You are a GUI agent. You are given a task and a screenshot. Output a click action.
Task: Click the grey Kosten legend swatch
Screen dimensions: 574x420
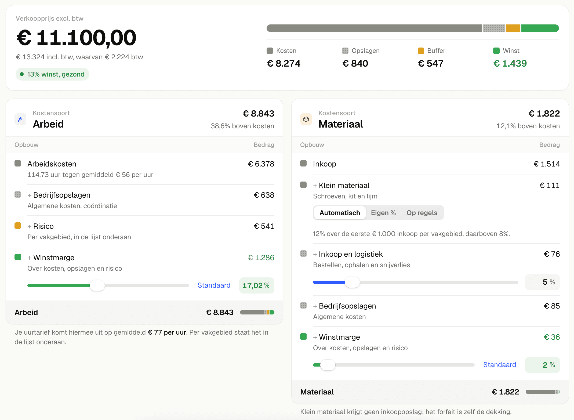[x=270, y=51]
